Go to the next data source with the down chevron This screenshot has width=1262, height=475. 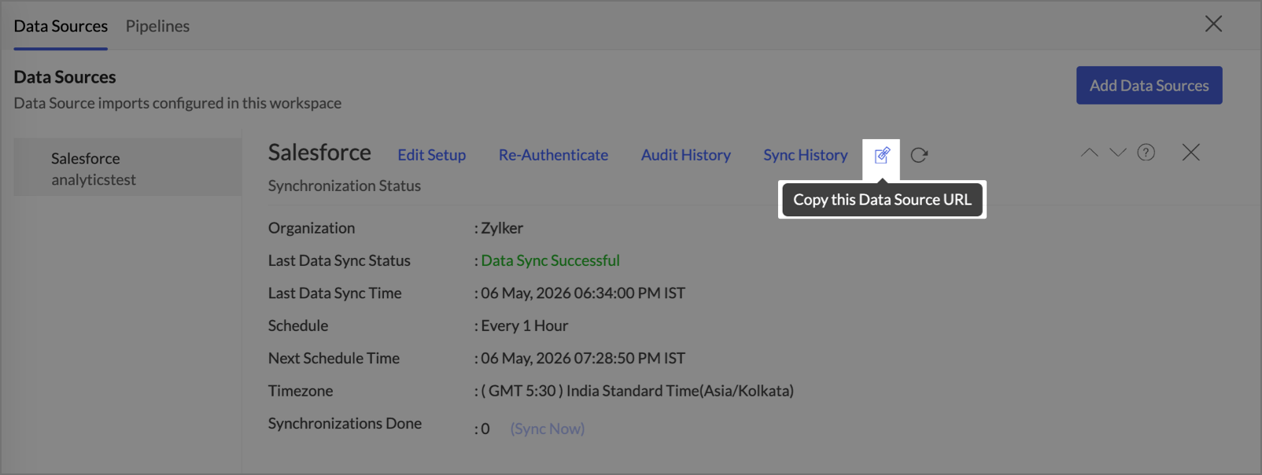(x=1118, y=153)
